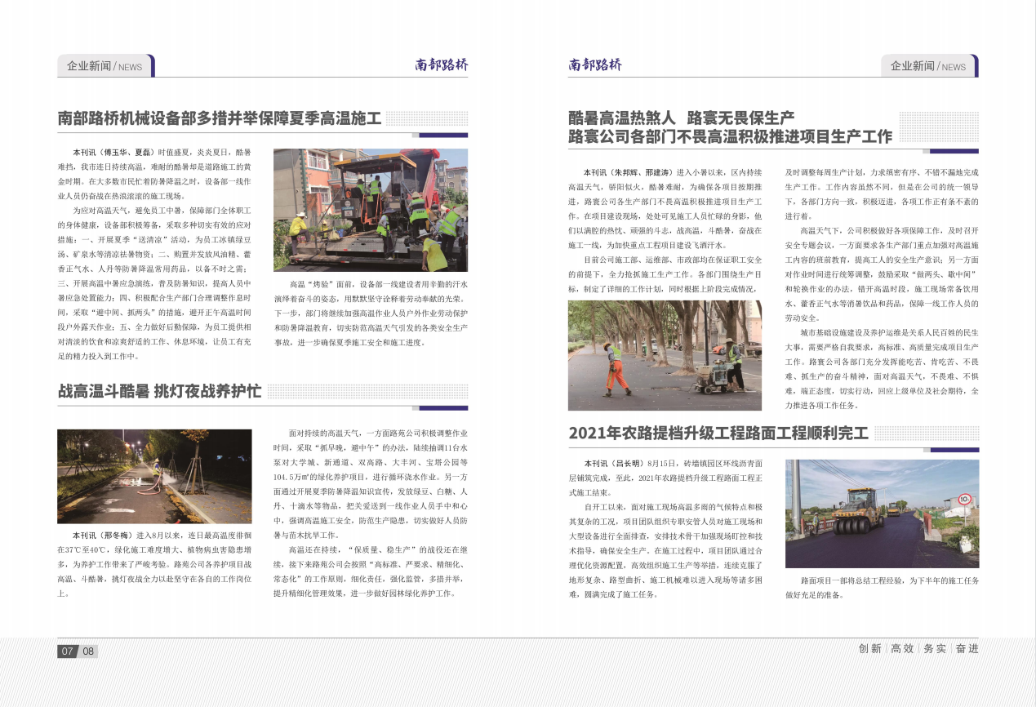Image resolution: width=1036 pixels, height=707 pixels.
Task: Open the tree-lined street workers photo
Action: (665, 355)
